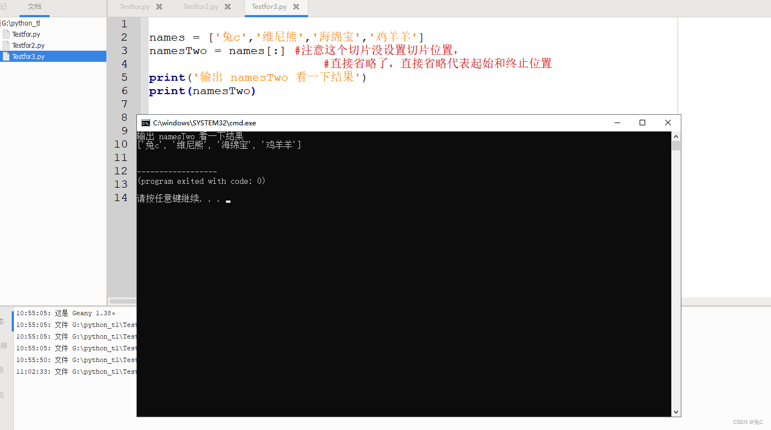Click line number 1 in the editor margin
This screenshot has height=430, width=771.
click(124, 24)
